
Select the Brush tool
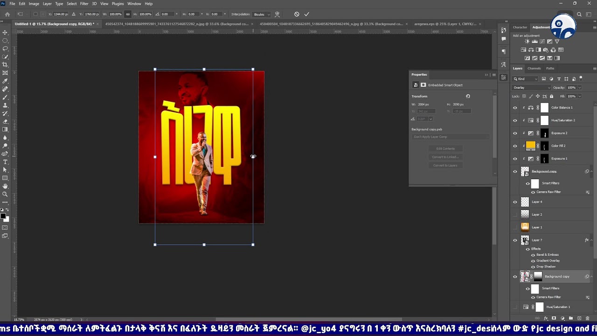click(x=5, y=97)
